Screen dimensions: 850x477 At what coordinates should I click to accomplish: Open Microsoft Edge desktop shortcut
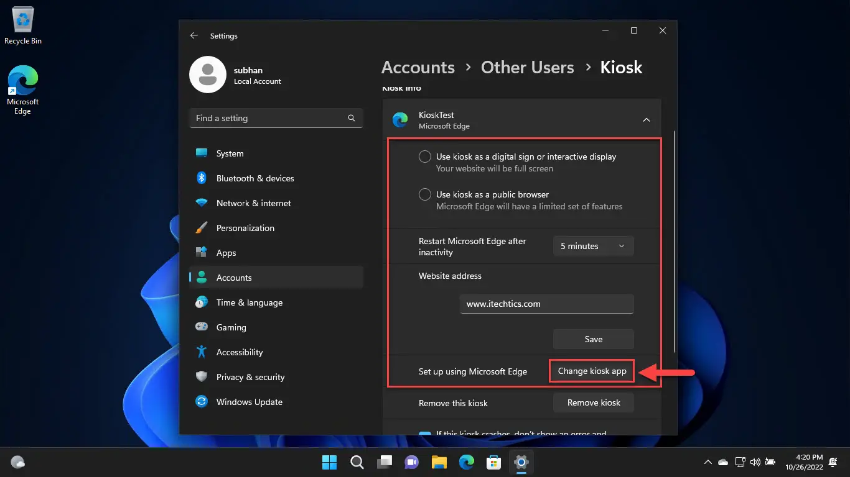[x=23, y=91]
